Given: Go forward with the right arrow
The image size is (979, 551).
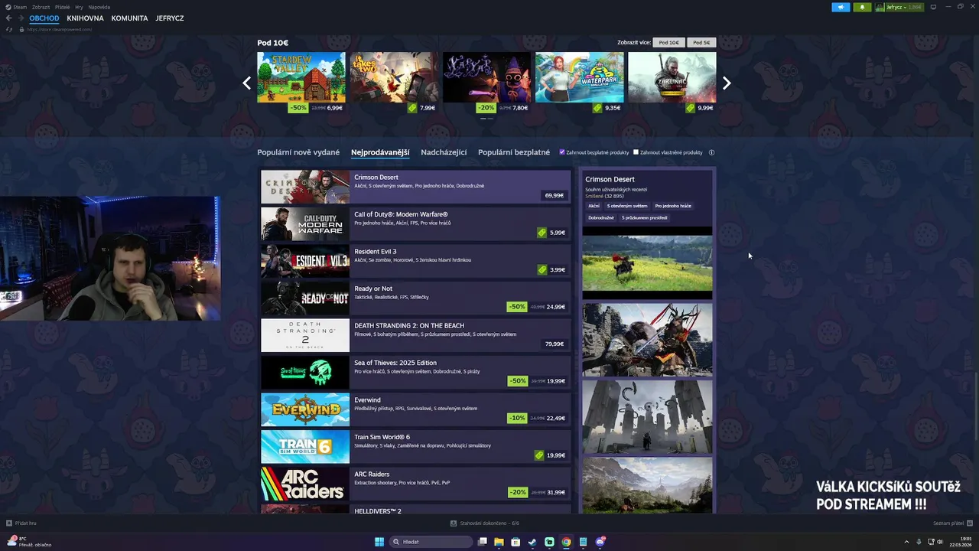Looking at the screenshot, I should pos(20,18).
